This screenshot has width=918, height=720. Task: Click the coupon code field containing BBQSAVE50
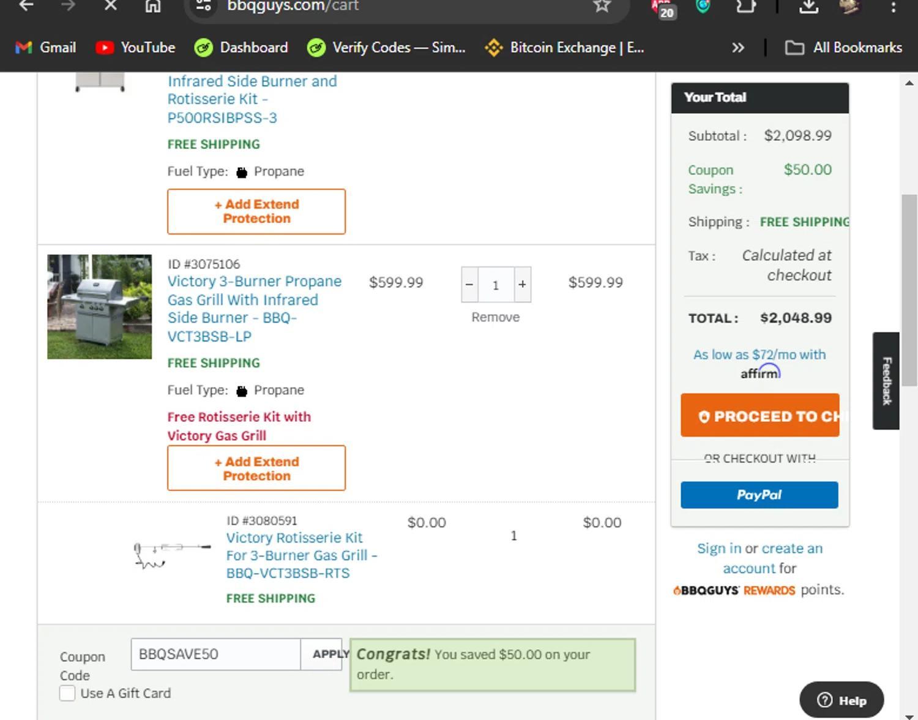215,654
